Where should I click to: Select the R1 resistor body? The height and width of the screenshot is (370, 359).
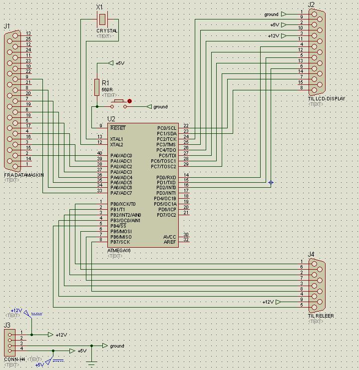[x=97, y=87]
